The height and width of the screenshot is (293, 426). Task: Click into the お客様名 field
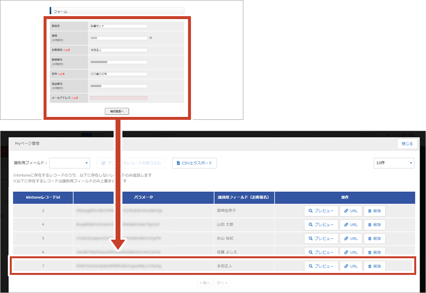(118, 50)
